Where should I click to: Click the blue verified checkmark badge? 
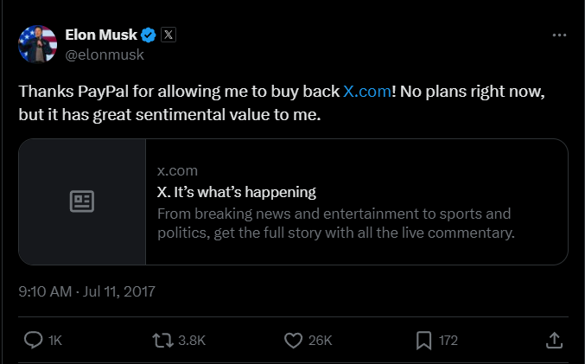point(149,35)
